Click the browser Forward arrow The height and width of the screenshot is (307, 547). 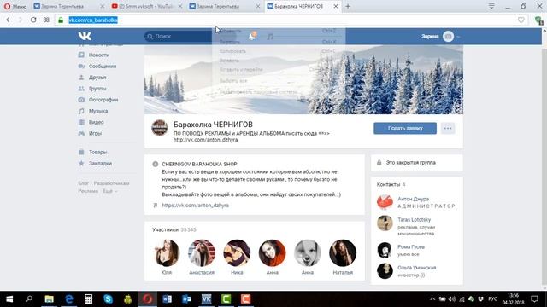pyautogui.click(x=21, y=20)
